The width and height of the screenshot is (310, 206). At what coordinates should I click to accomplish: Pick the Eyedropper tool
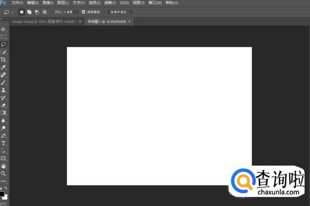3,67
